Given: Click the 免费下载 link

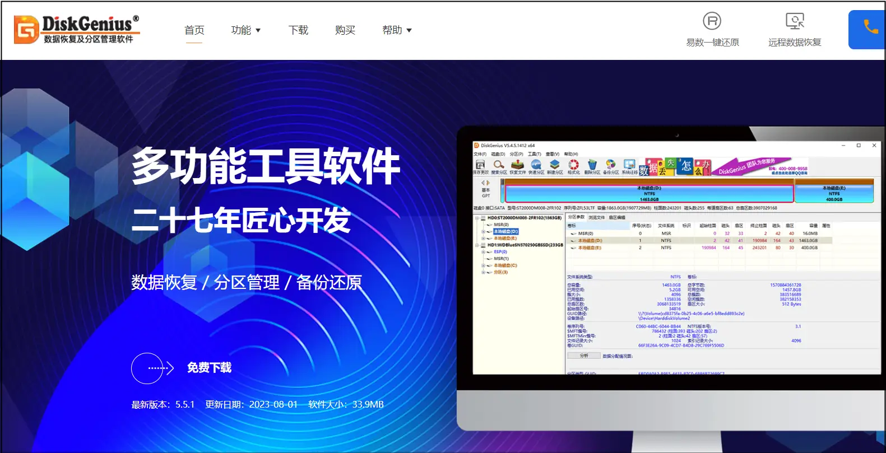Looking at the screenshot, I should pyautogui.click(x=209, y=368).
